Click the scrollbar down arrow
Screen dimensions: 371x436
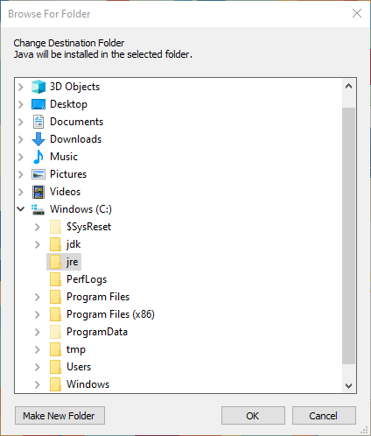pos(348,385)
